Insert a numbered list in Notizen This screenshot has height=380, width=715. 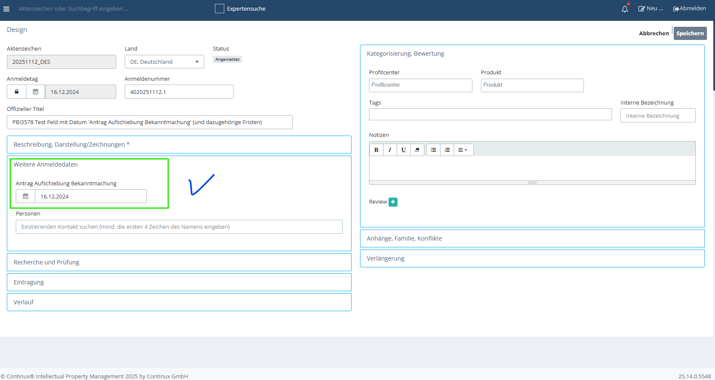pyautogui.click(x=447, y=150)
